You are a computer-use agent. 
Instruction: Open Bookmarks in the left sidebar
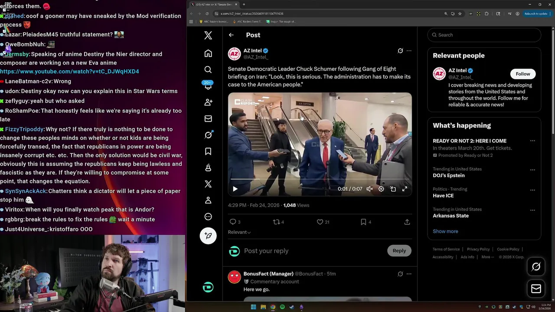(208, 151)
